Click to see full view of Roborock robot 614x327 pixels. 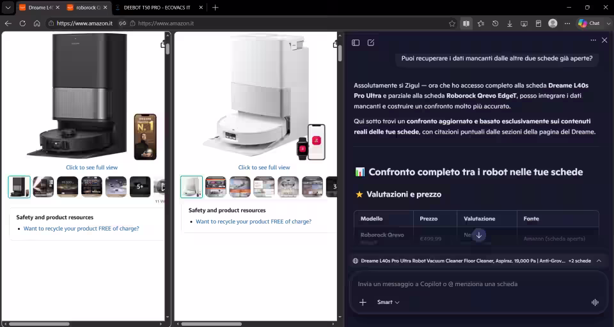click(264, 167)
